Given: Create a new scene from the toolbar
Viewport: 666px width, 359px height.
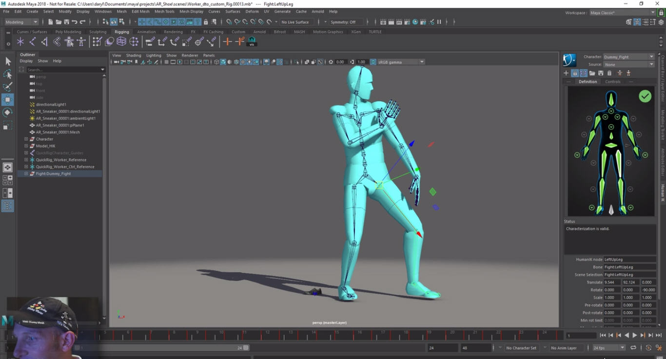Looking at the screenshot, I should click(x=51, y=22).
